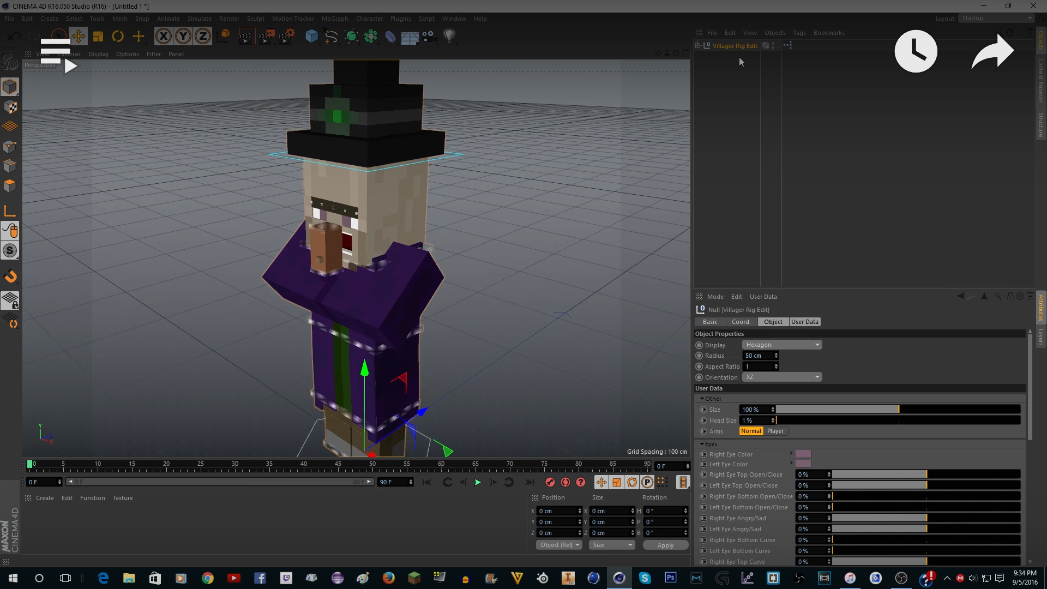1047x589 pixels.
Task: Open the viewport Filter menu
Action: tap(154, 54)
